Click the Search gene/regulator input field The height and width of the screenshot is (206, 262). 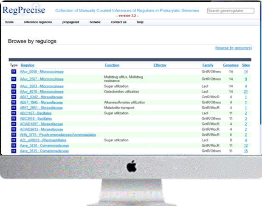pyautogui.click(x=231, y=11)
